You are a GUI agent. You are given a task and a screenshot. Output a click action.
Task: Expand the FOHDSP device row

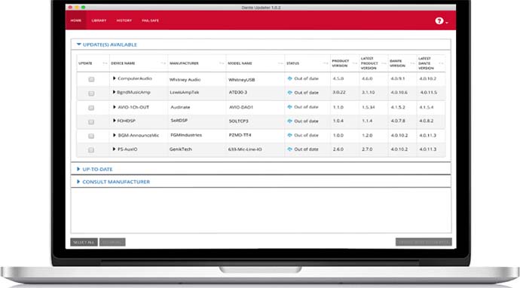pyautogui.click(x=114, y=121)
